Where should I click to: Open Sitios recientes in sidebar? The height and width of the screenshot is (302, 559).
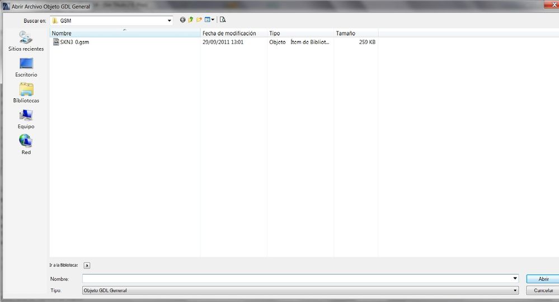point(26,41)
